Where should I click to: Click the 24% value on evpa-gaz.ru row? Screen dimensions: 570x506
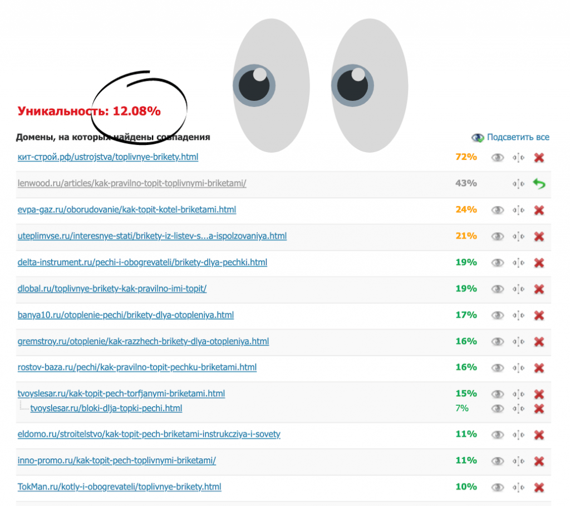466,210
